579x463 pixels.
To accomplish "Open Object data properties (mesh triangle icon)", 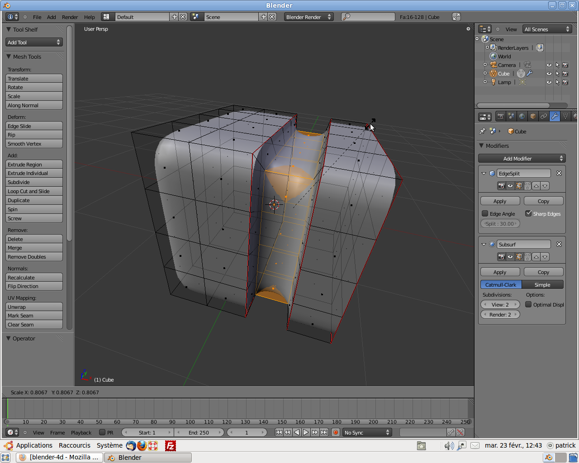I will pos(565,116).
